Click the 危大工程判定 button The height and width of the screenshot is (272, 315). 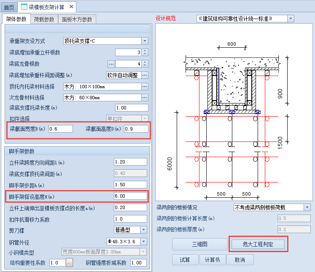coord(258,244)
